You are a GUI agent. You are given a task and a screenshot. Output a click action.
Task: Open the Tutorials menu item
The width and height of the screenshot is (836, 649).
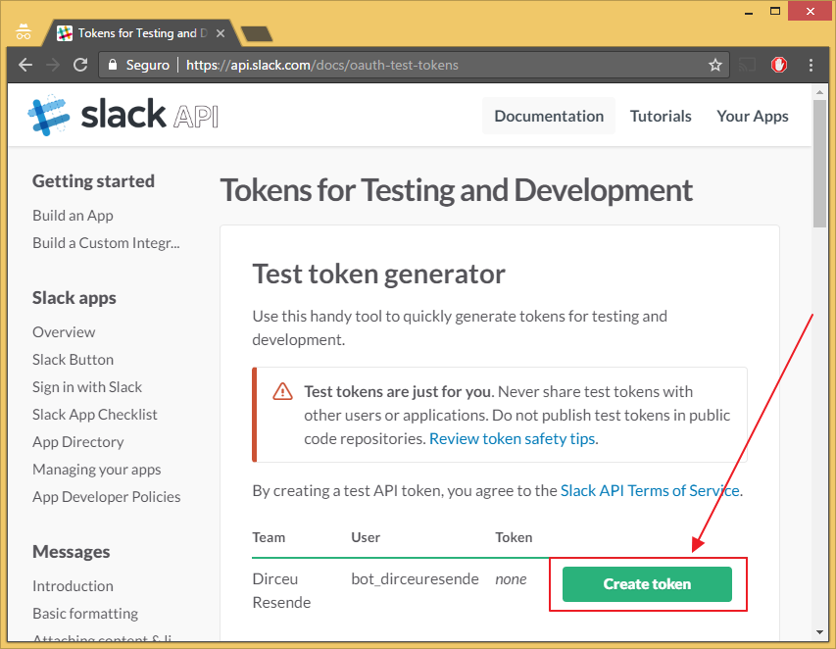[661, 116]
